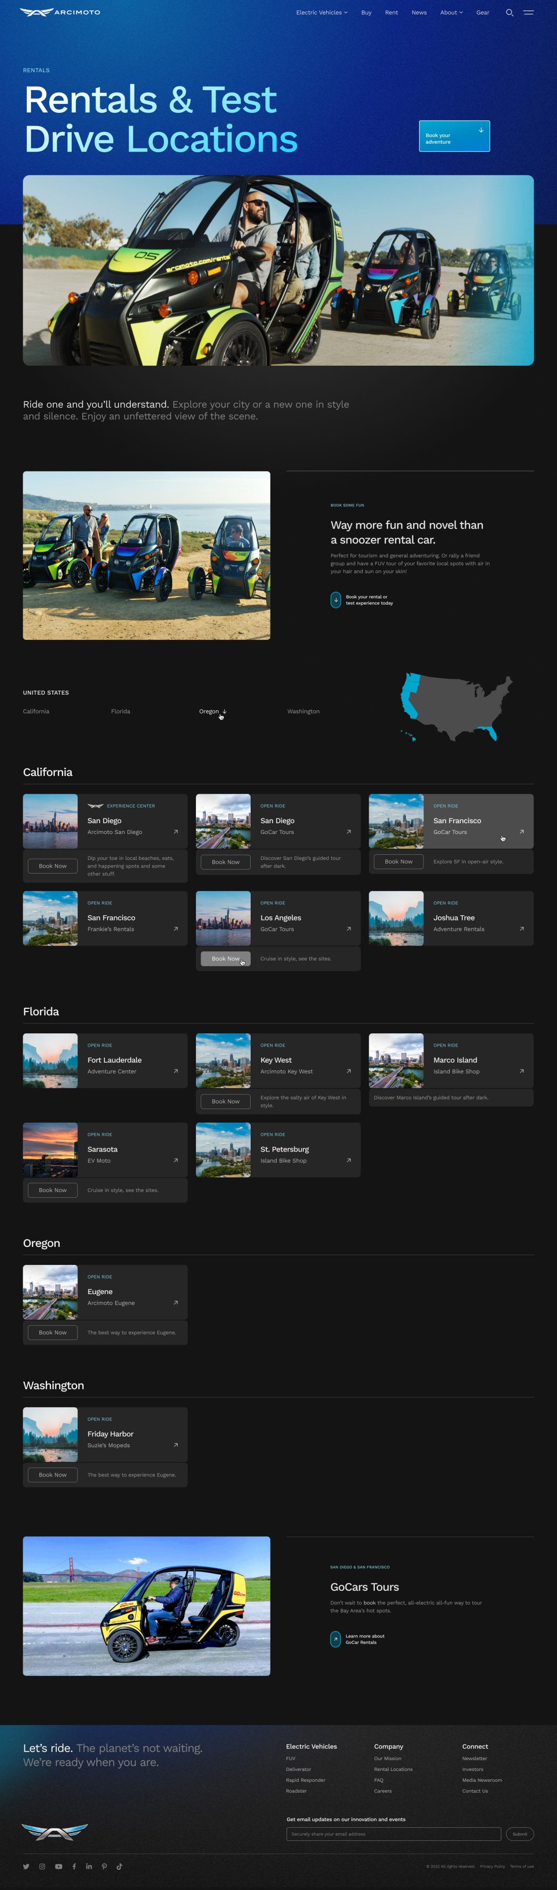Expand the About dropdown in the navigation
557x1890 pixels.
[451, 12]
